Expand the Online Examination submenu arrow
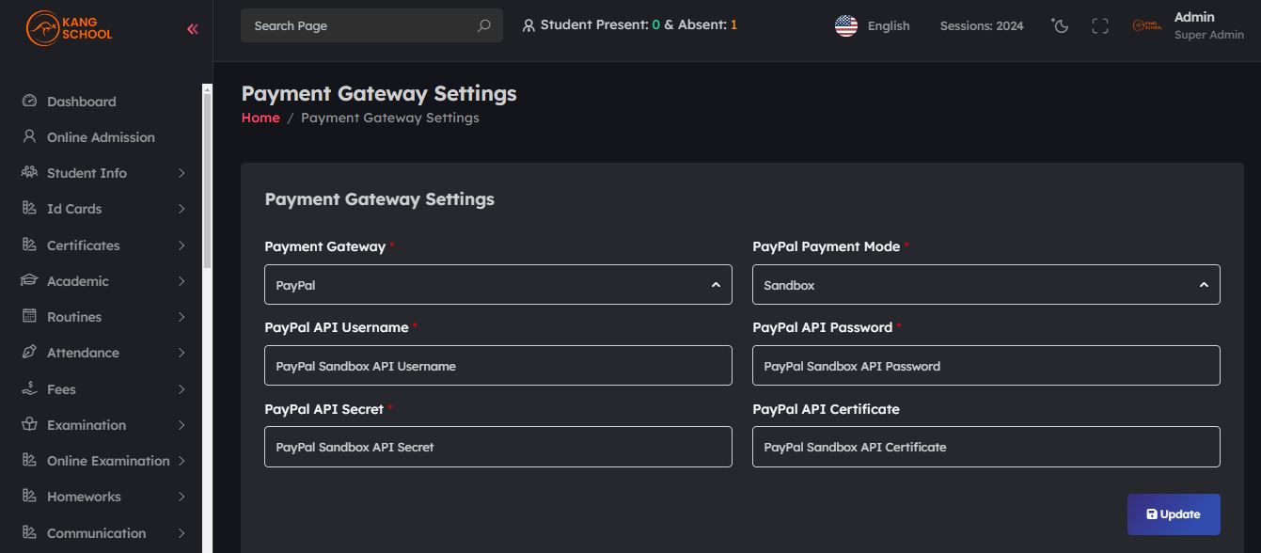Screen dimensions: 1261x553 point(181,461)
